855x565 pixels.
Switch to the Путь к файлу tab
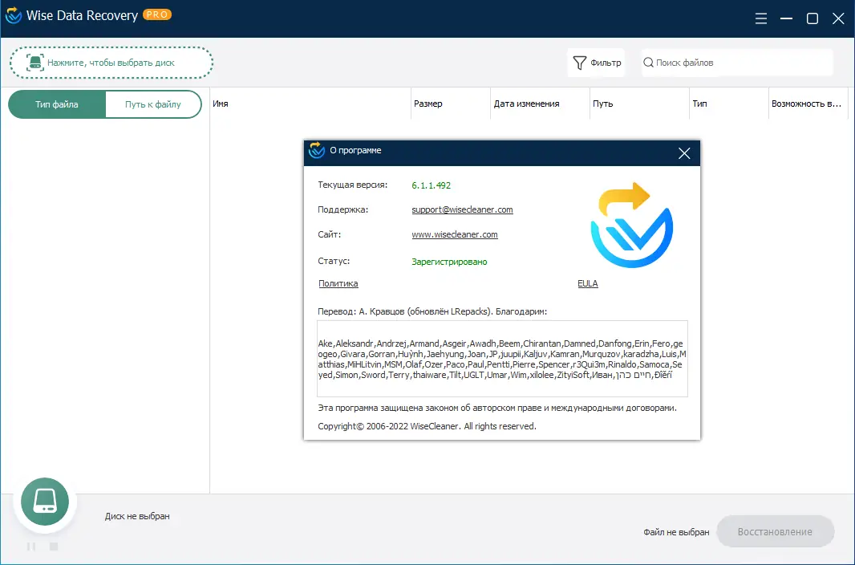point(153,104)
